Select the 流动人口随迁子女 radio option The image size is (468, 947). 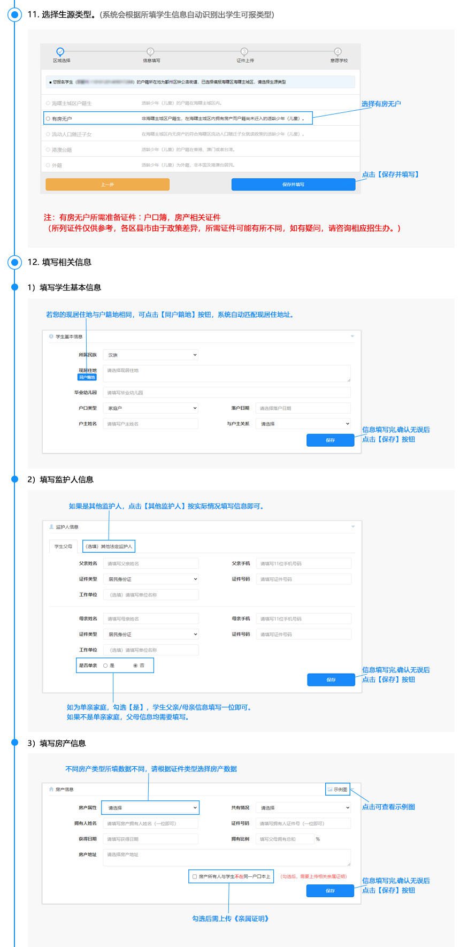pyautogui.click(x=48, y=134)
